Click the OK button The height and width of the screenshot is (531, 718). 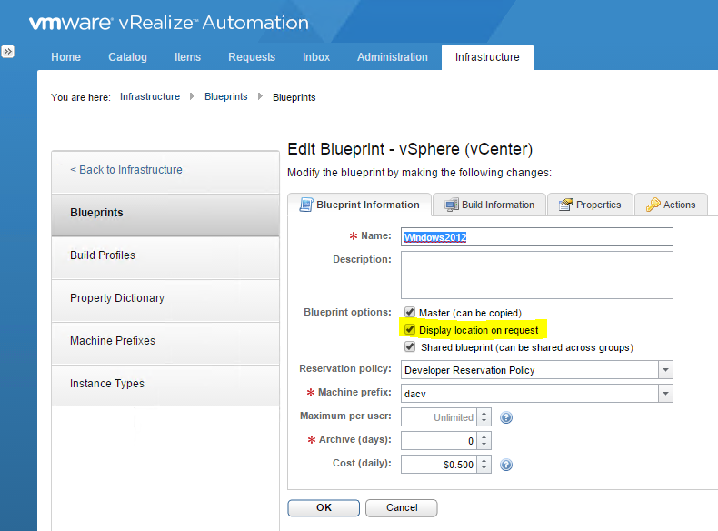pos(324,507)
